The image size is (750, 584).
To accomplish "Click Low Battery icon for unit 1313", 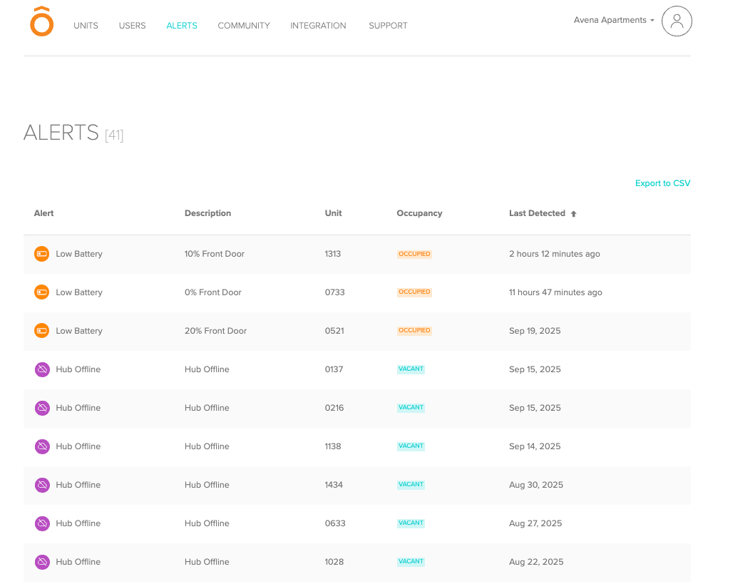I will point(41,254).
